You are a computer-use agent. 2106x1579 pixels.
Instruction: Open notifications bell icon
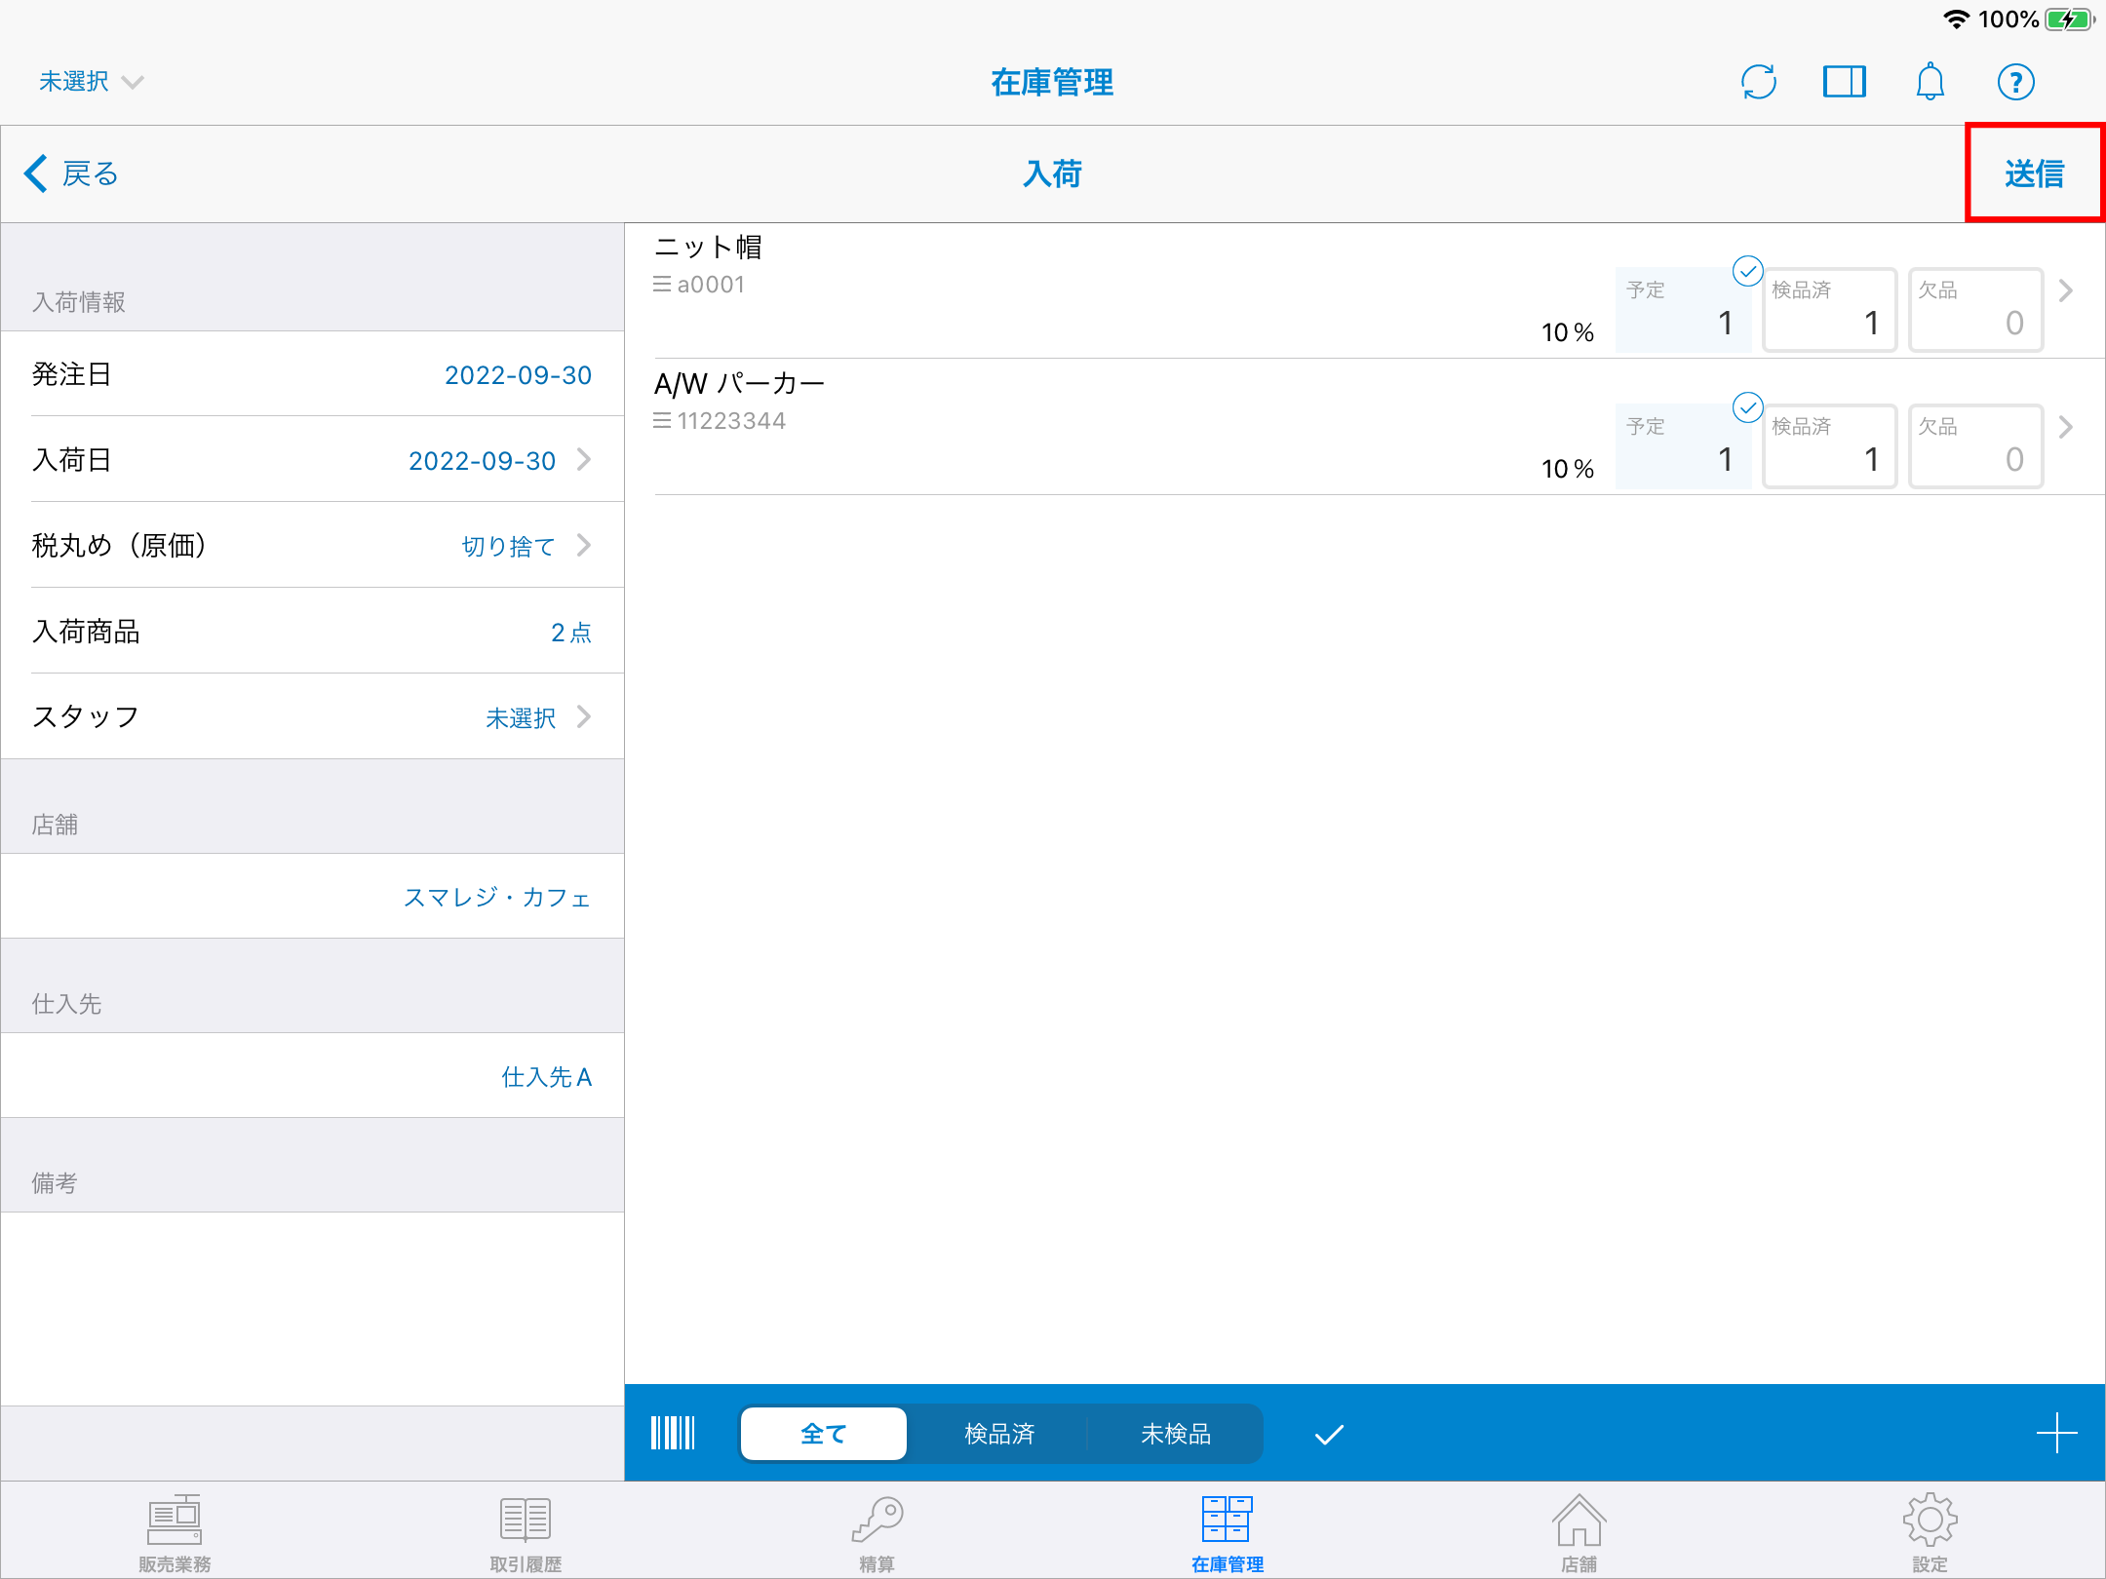(1930, 82)
